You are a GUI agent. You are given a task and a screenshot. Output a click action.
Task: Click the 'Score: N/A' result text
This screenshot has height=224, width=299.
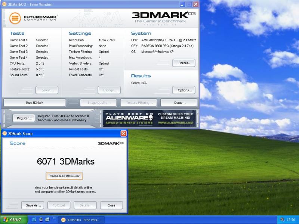(139, 83)
